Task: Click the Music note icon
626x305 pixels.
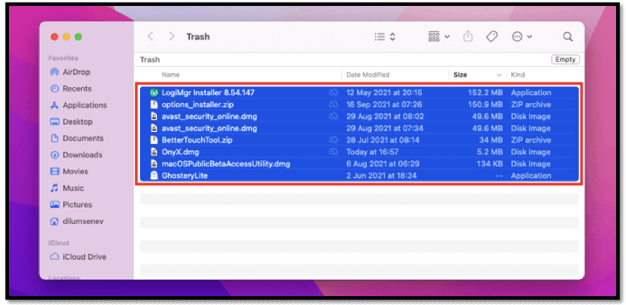Action: point(54,188)
